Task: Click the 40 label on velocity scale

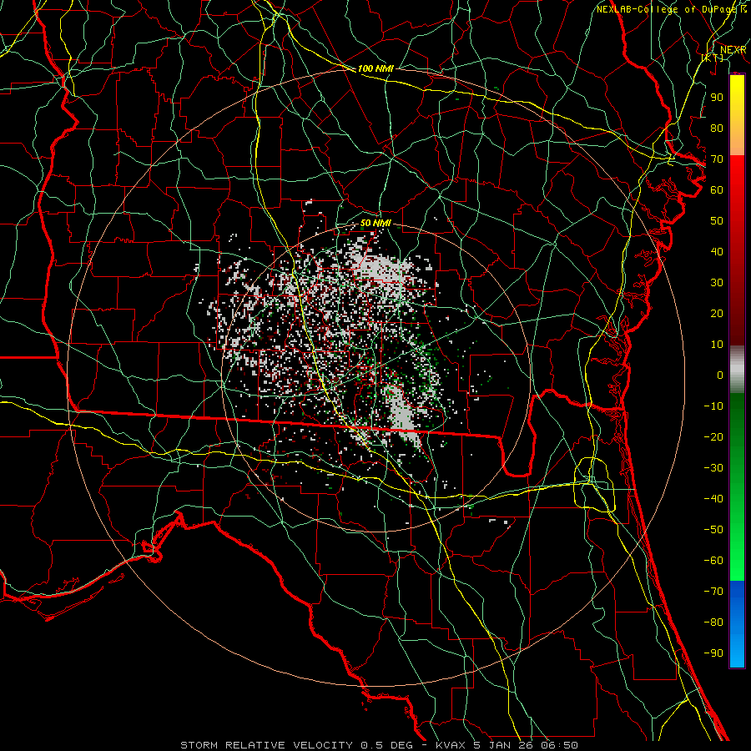Action: pyautogui.click(x=717, y=251)
